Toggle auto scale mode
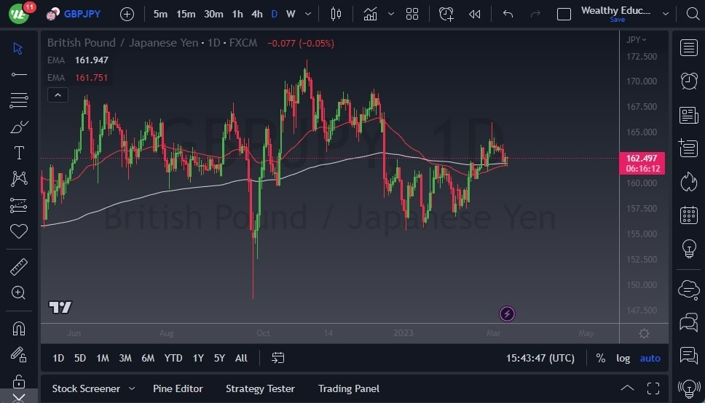The height and width of the screenshot is (403, 705). click(650, 358)
